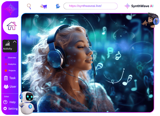
Task: Open Projects under Activity
Action: (x=12, y=70)
